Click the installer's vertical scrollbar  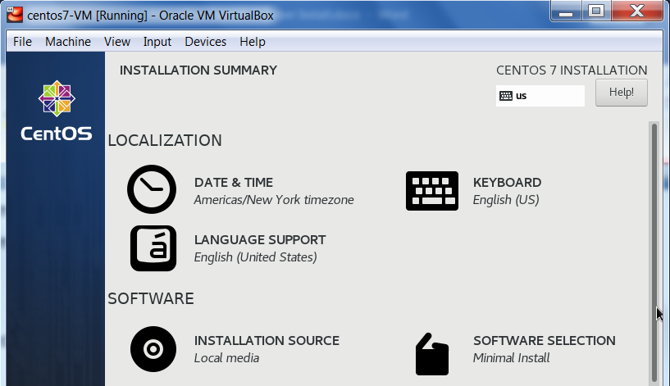coord(654,246)
